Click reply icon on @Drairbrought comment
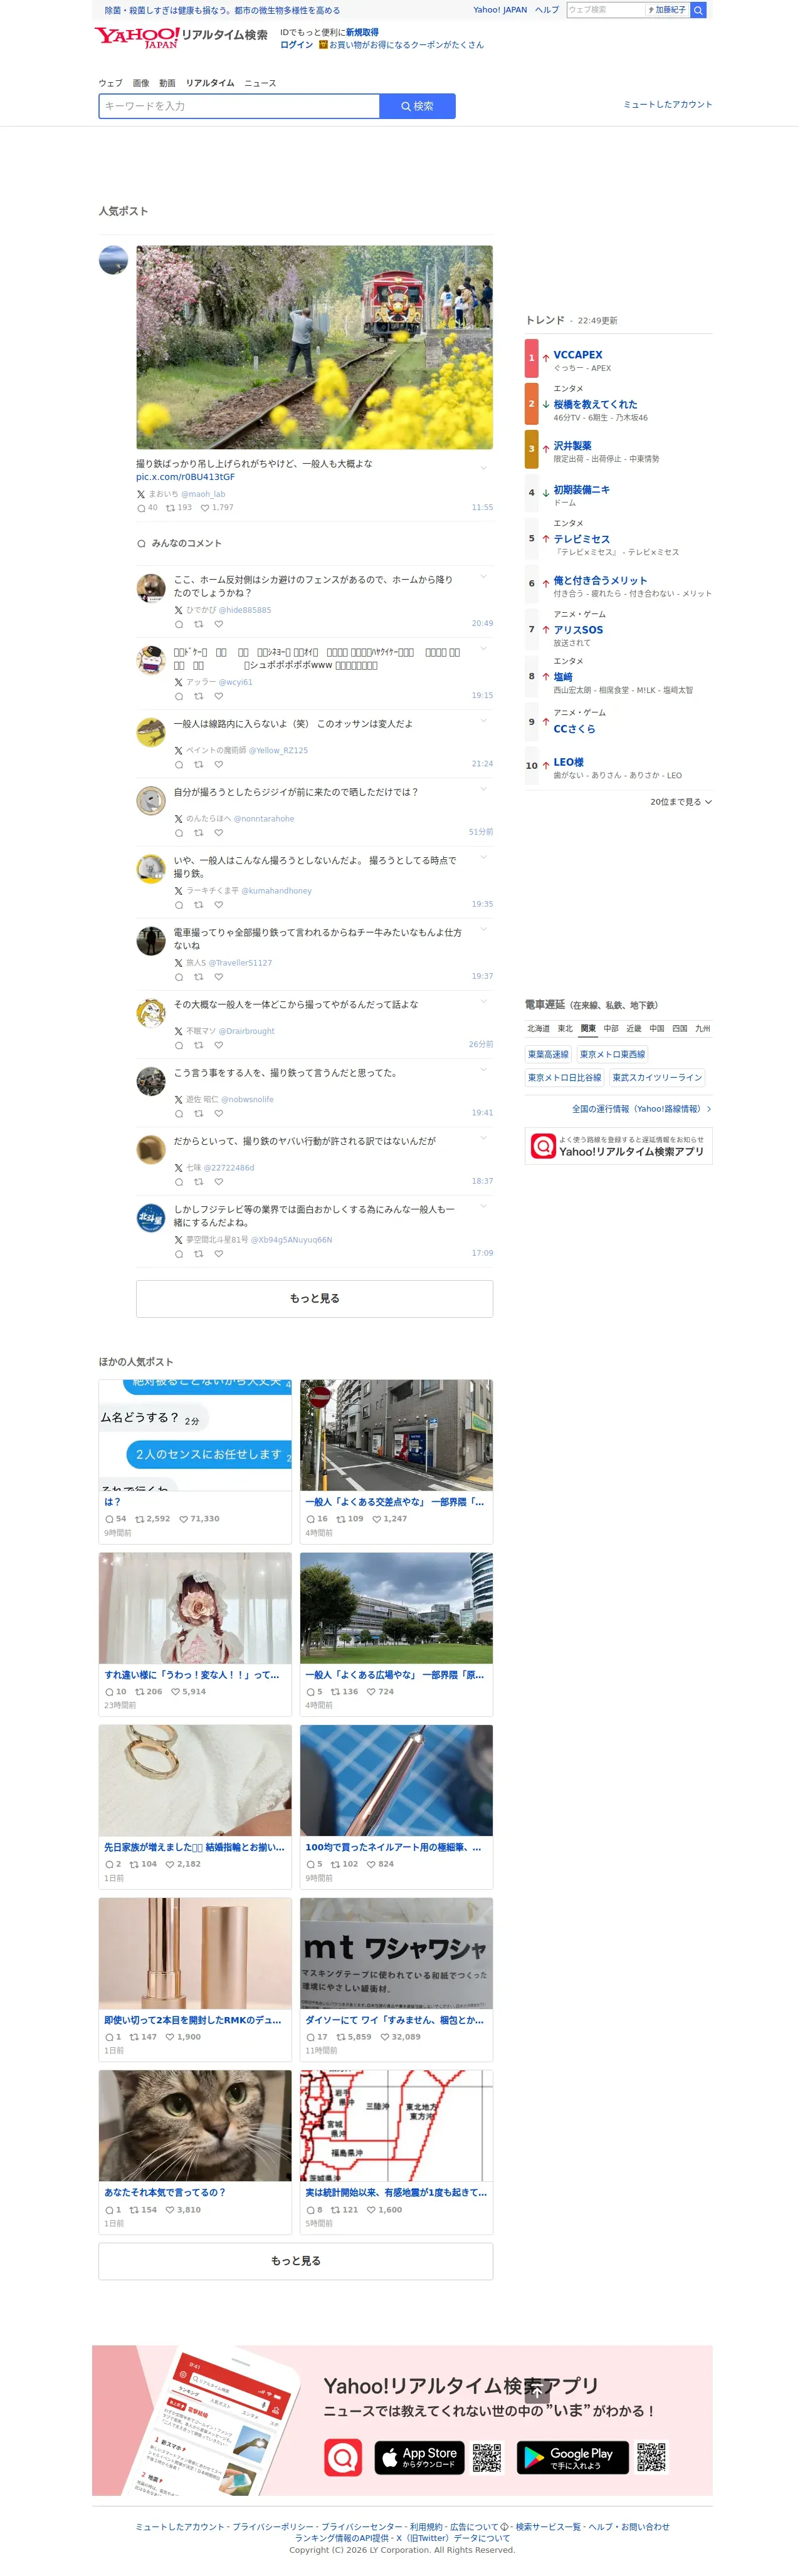Image resolution: width=805 pixels, height=2576 pixels. pos(179,1045)
